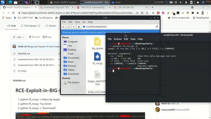
Task: Open Screenshot from 2021-03-20 20-58-5 file
Action: point(37,59)
